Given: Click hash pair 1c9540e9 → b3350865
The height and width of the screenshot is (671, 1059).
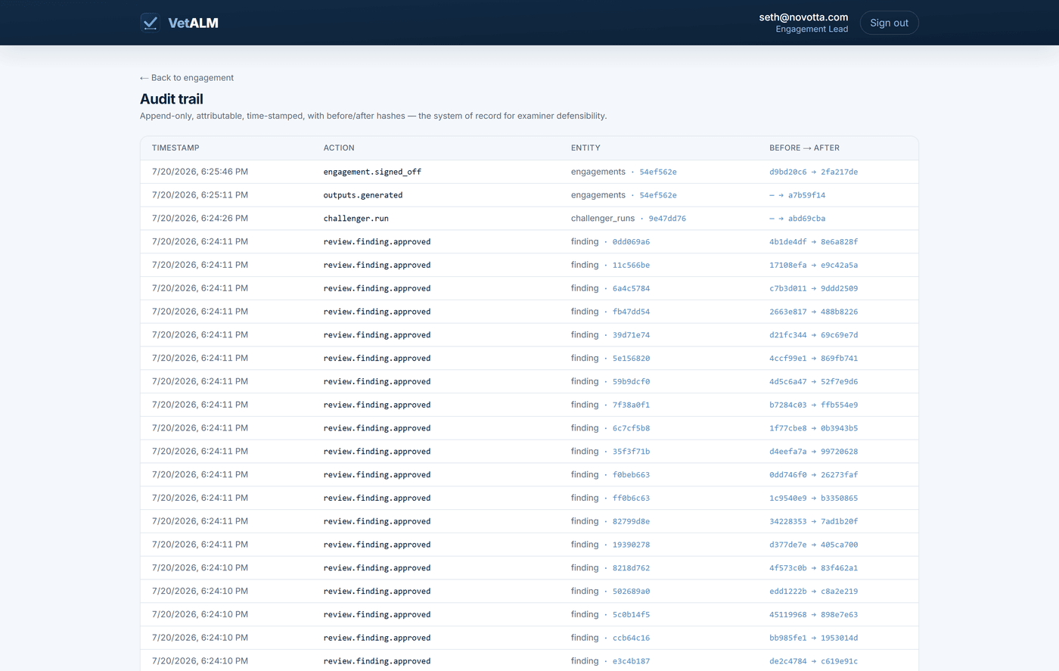Looking at the screenshot, I should [813, 499].
